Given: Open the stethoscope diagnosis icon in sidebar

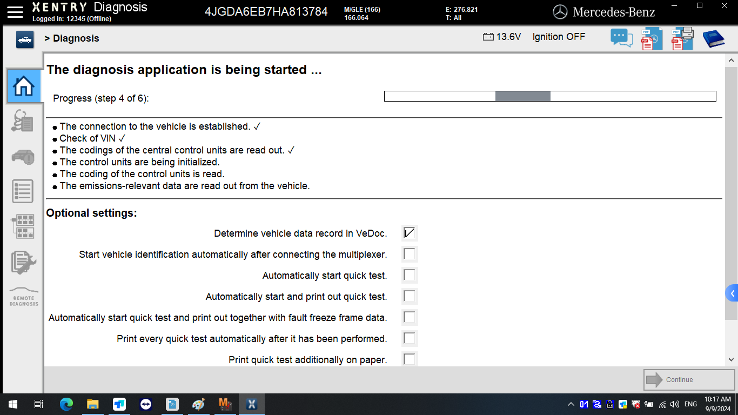Looking at the screenshot, I should (23, 121).
